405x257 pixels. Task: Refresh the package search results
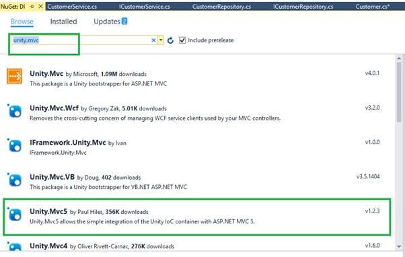(x=170, y=40)
